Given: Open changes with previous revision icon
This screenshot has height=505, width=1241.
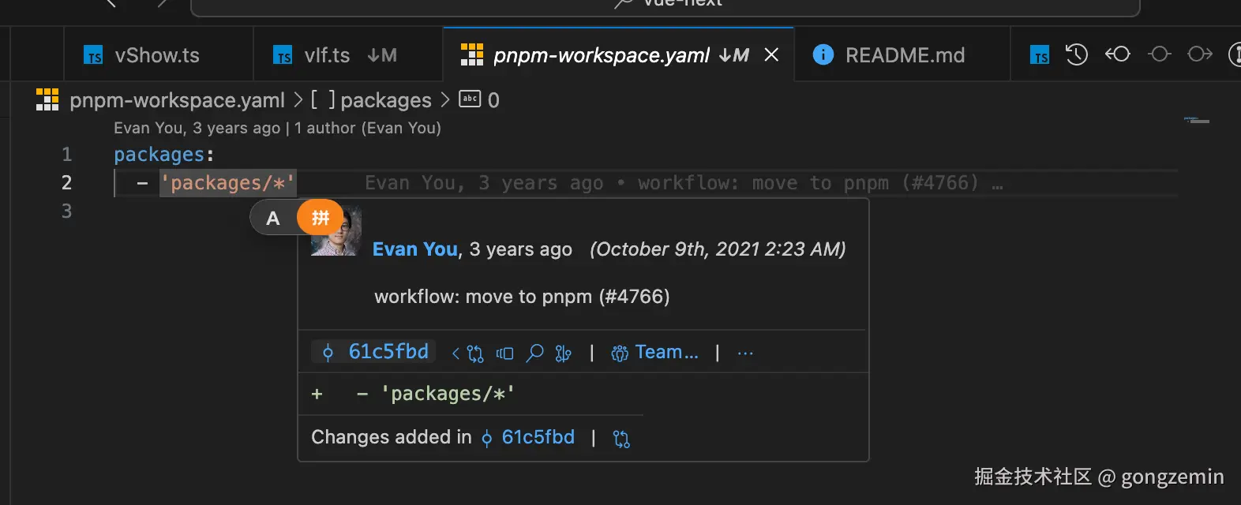Looking at the screenshot, I should coord(1117,54).
